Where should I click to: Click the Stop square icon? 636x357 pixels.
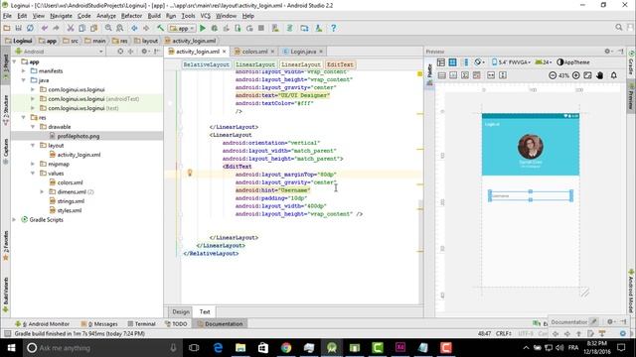coord(261,28)
